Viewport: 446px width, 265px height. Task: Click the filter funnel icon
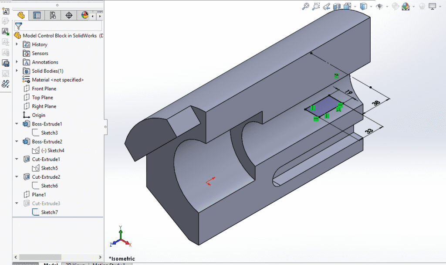point(18,26)
